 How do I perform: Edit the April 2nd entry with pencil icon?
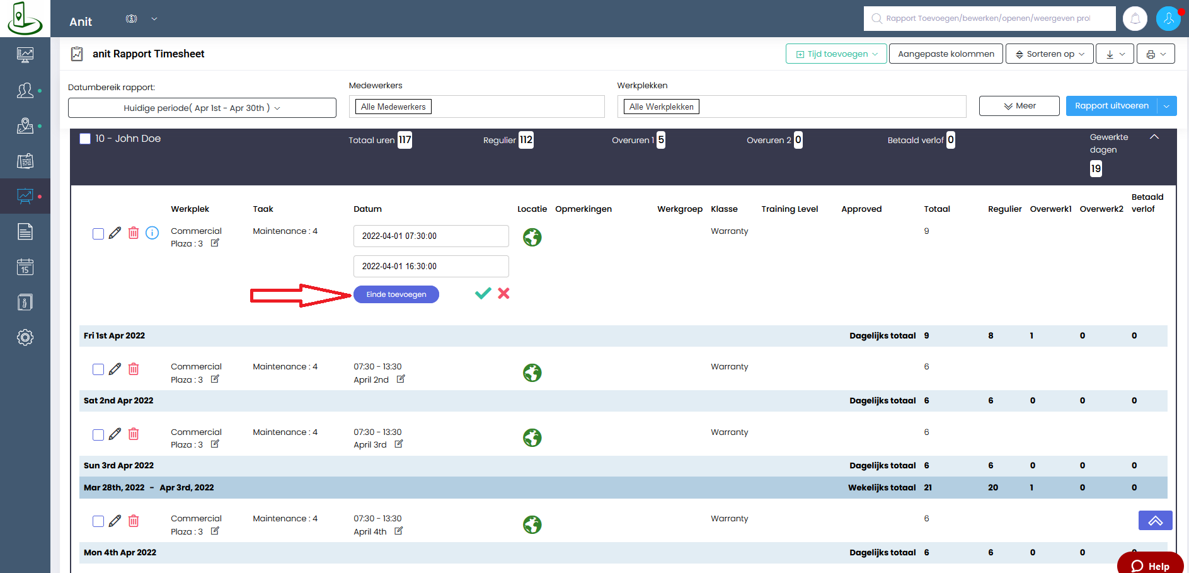click(x=115, y=369)
